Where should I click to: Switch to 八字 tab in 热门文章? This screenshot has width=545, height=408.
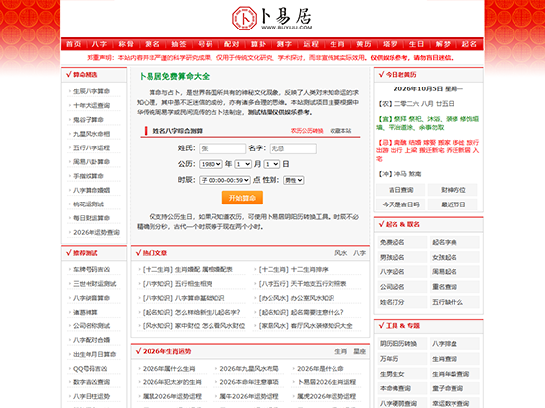pos(359,253)
